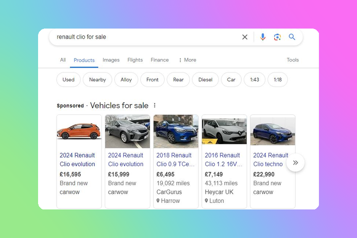Click the CarGurus seller name
This screenshot has width=357, height=238.
169,192
